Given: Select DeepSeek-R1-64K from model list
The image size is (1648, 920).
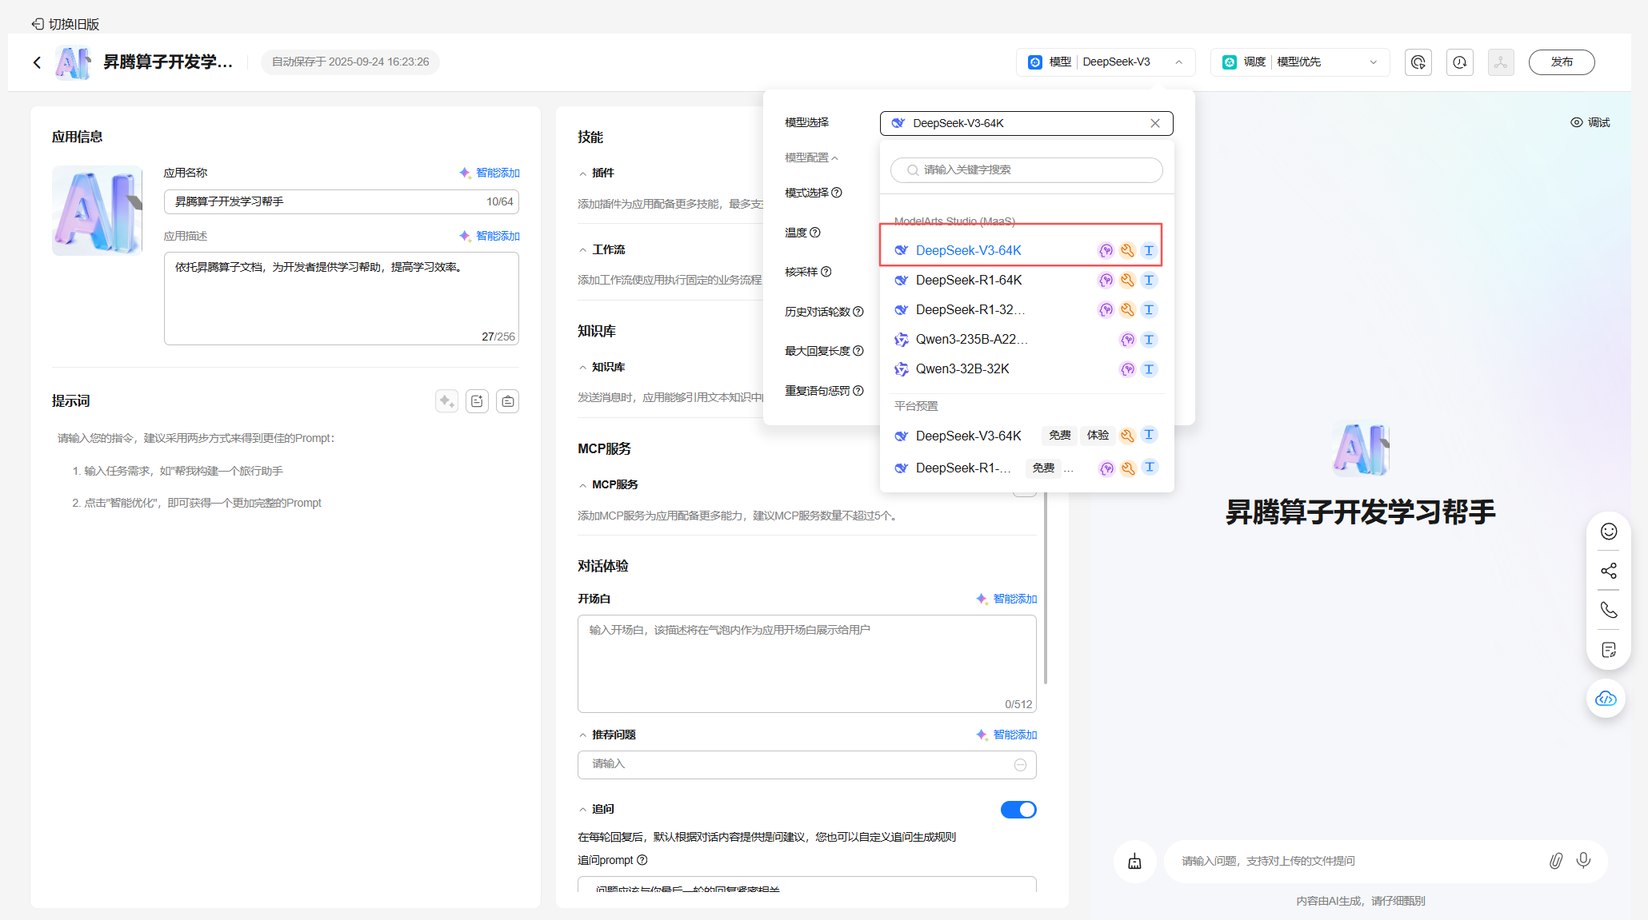Looking at the screenshot, I should coord(968,281).
